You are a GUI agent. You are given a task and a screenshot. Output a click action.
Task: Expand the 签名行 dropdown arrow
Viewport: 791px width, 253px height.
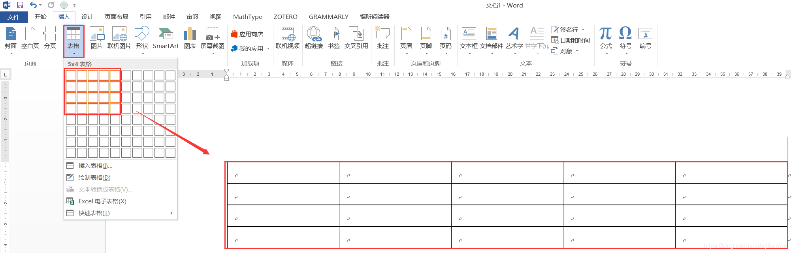pyautogui.click(x=583, y=30)
